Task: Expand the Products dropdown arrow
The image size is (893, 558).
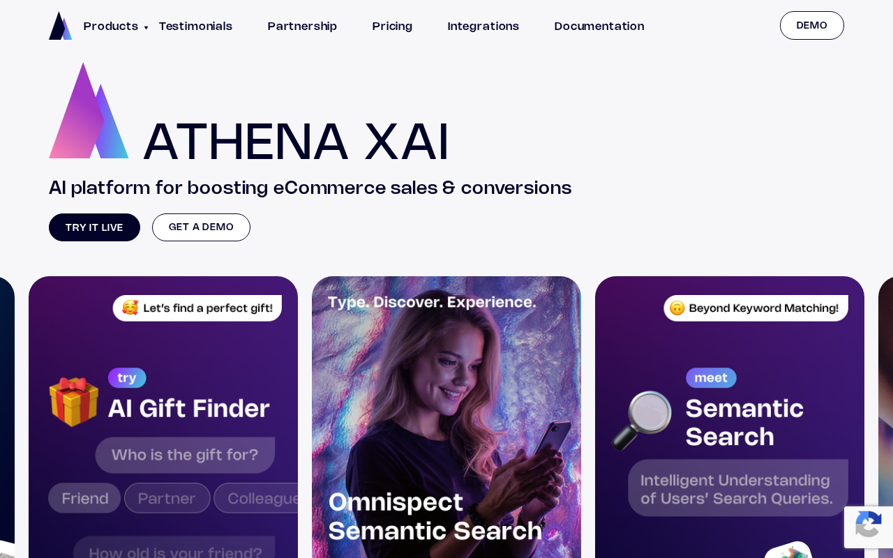Action: pyautogui.click(x=146, y=27)
